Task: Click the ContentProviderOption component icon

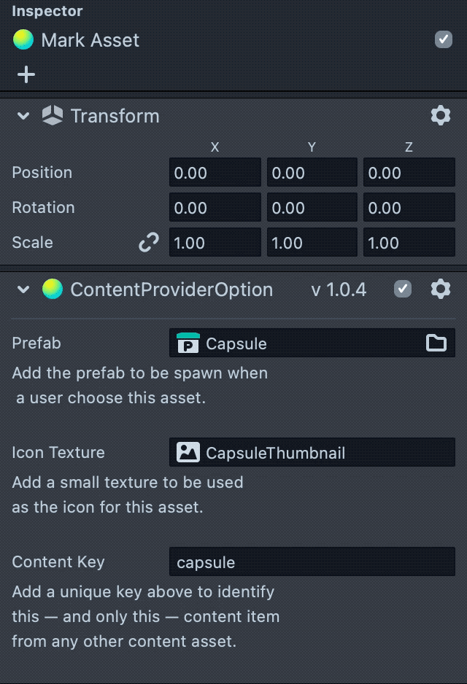Action: 53,289
